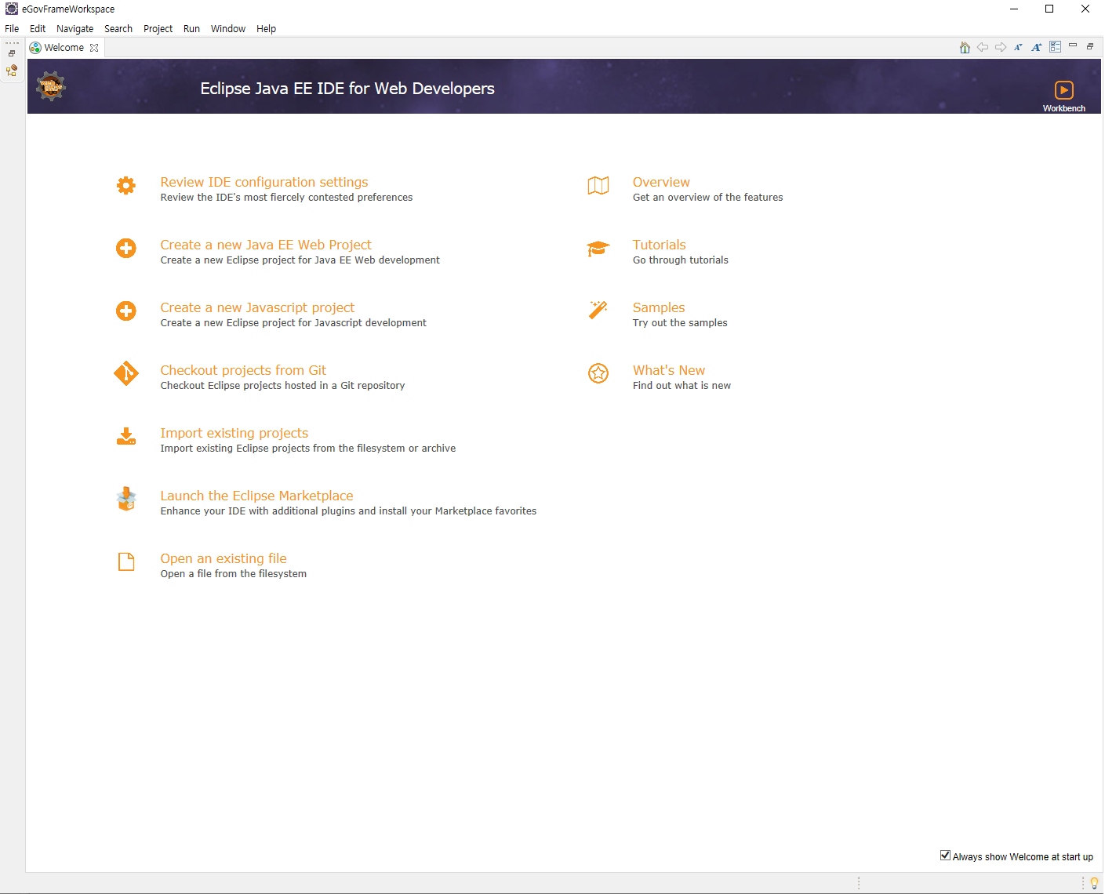Click the Magnify font size icon

point(1036,47)
